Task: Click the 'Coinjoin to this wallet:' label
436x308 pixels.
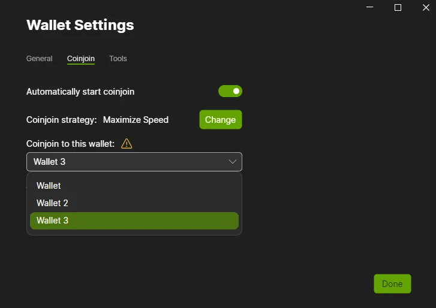Action: (x=70, y=144)
